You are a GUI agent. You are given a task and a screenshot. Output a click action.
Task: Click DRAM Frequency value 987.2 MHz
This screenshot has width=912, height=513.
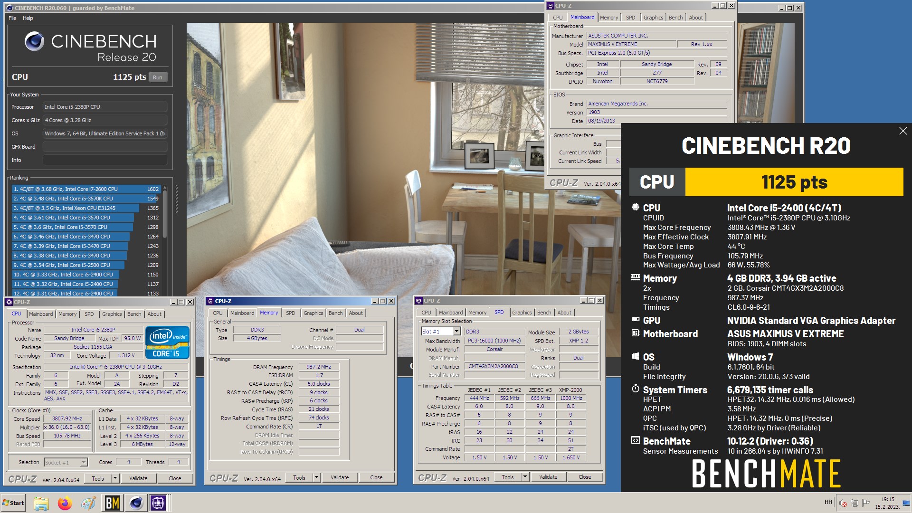319,367
